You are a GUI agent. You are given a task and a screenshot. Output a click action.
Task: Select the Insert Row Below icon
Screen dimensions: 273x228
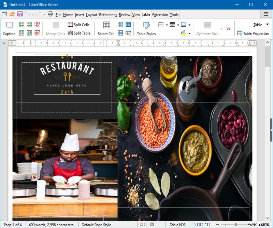29,33
